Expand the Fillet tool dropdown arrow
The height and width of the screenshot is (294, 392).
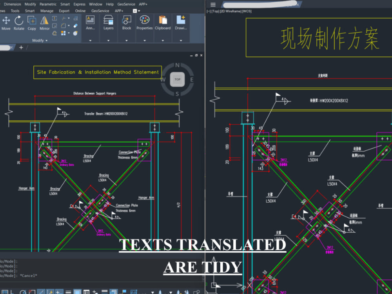(x=69, y=26)
